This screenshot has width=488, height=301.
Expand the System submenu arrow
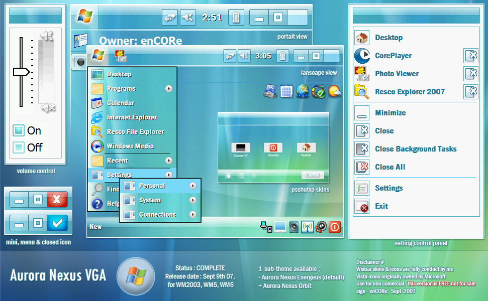pos(193,200)
